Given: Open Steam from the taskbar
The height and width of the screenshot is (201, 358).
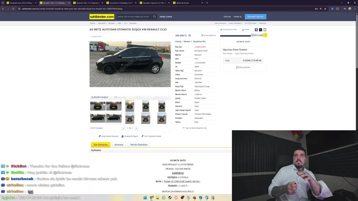Looking at the screenshot, I should (170, 198).
